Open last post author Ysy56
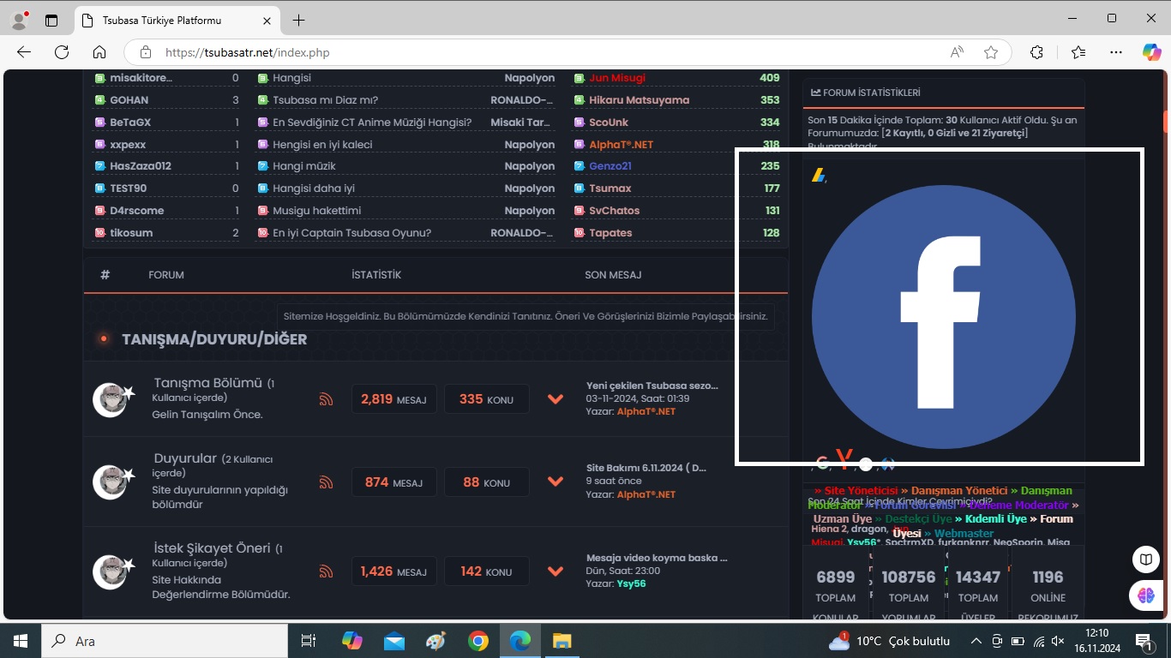Viewport: 1171px width, 658px height. click(631, 583)
